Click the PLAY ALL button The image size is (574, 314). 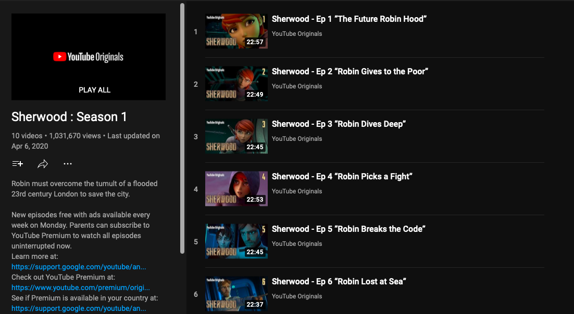click(94, 90)
